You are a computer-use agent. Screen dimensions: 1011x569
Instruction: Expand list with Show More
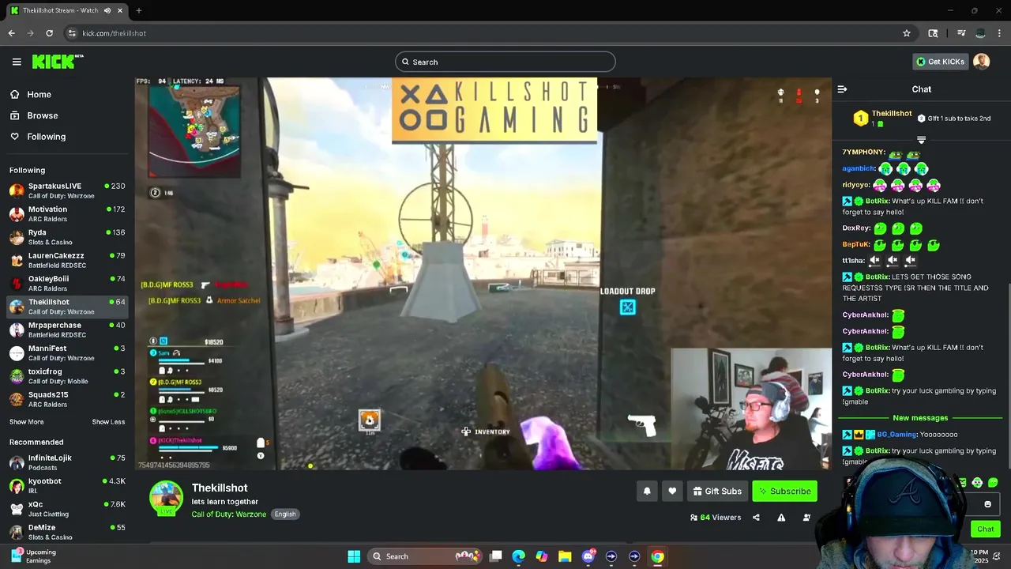[26, 422]
